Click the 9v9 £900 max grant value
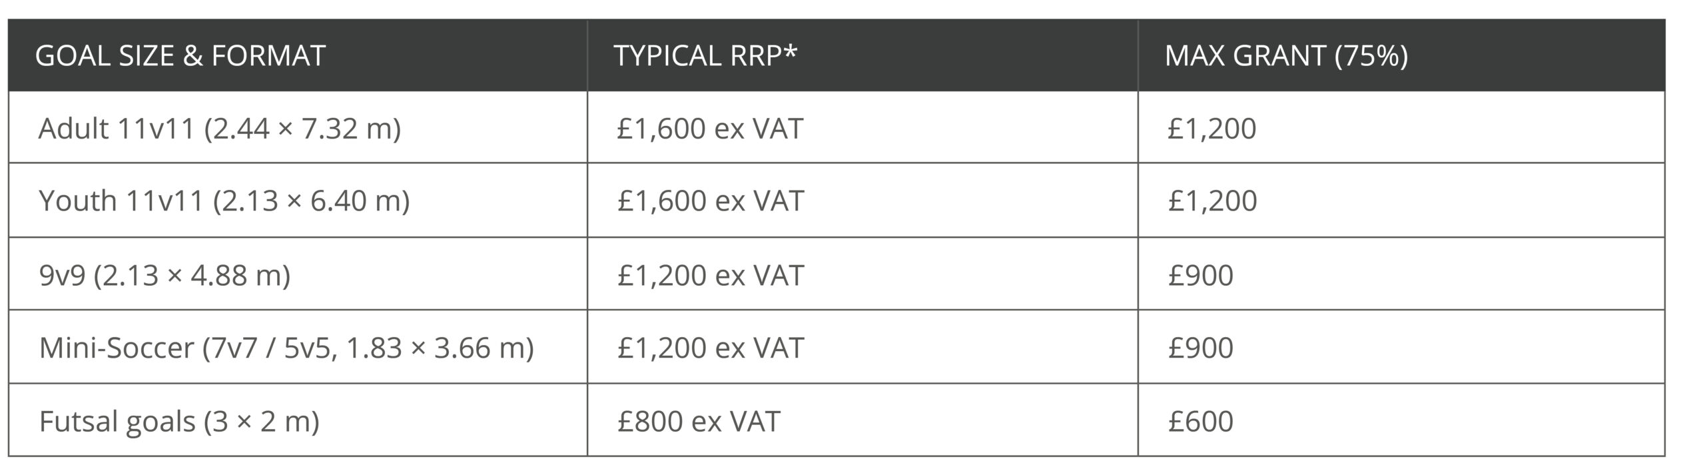The width and height of the screenshot is (1705, 469). (x=1201, y=275)
